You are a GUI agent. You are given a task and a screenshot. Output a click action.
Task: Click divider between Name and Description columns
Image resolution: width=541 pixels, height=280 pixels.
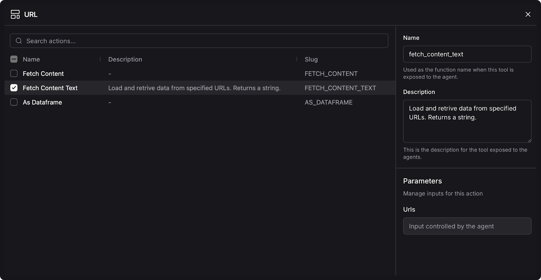pyautogui.click(x=100, y=59)
